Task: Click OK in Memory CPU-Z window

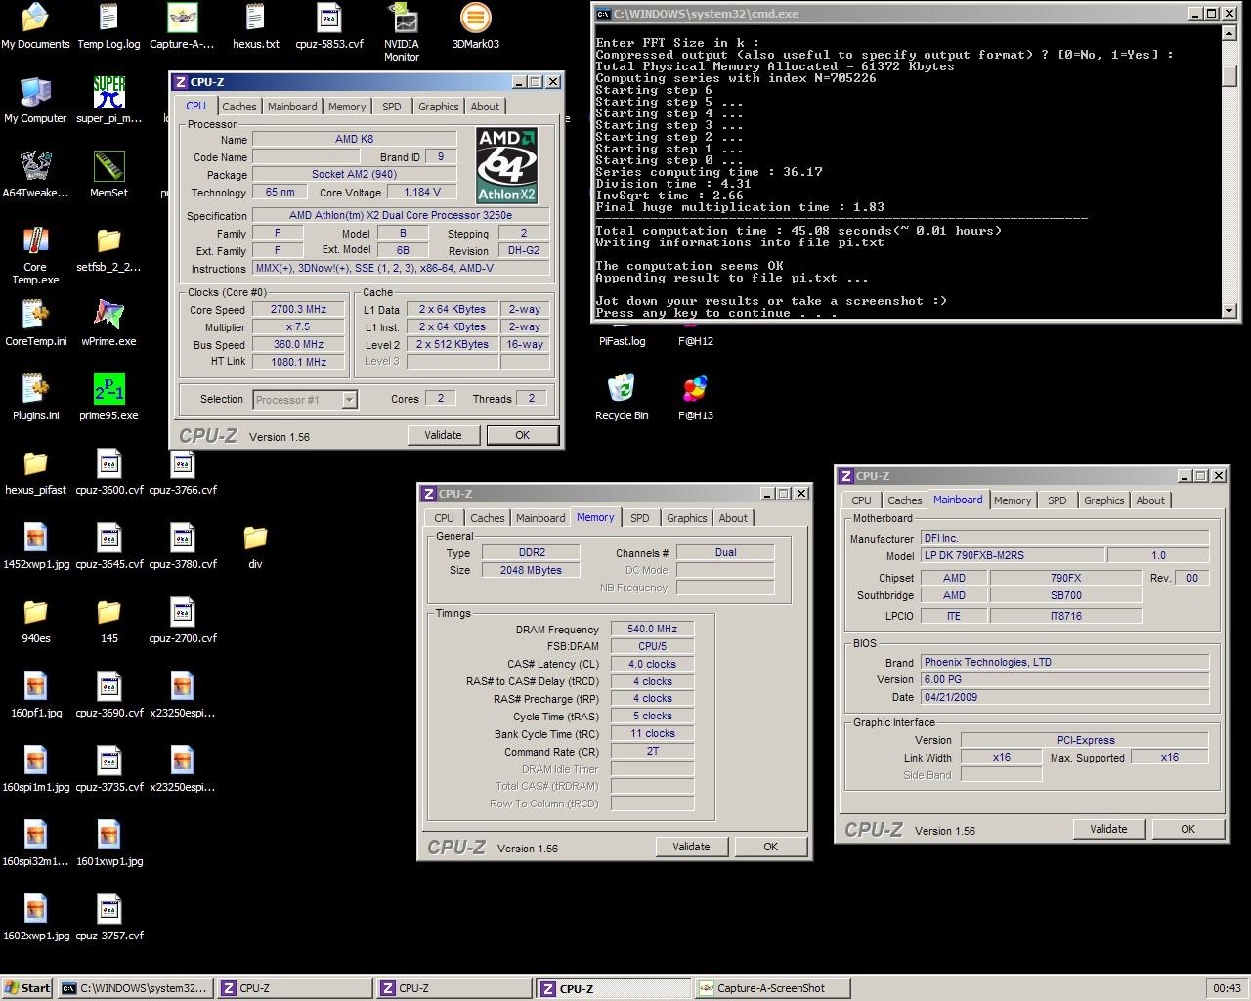Action: tap(771, 847)
